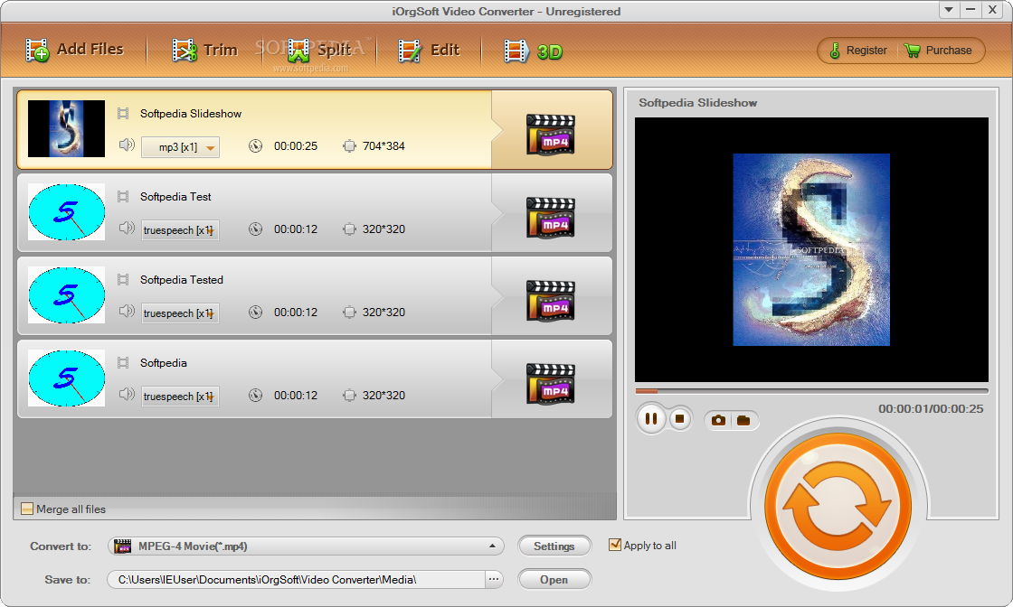Viewport: 1013px width, 607px height.
Task: Open the Split tool
Action: click(x=319, y=50)
